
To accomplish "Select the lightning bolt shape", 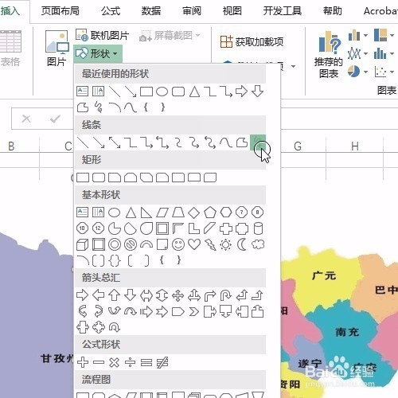I will click(210, 244).
